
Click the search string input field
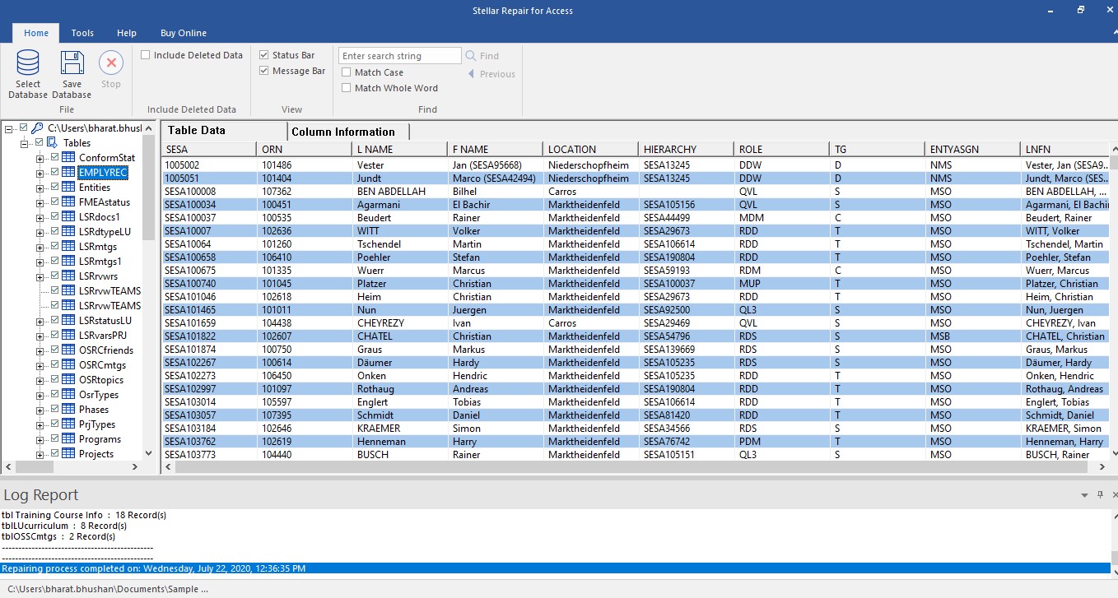[x=400, y=56]
